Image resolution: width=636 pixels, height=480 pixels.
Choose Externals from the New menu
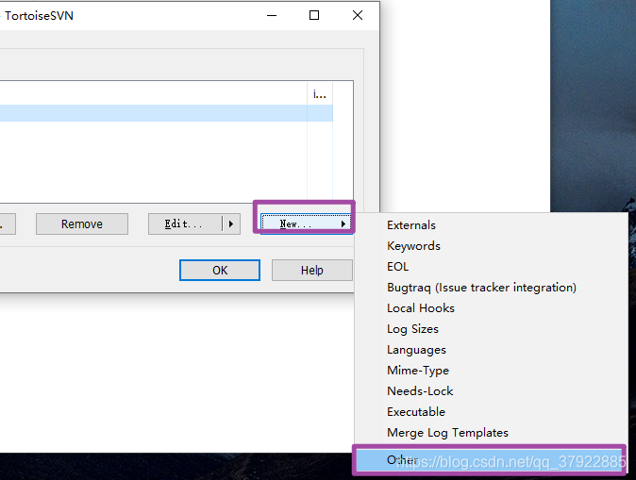491,225
